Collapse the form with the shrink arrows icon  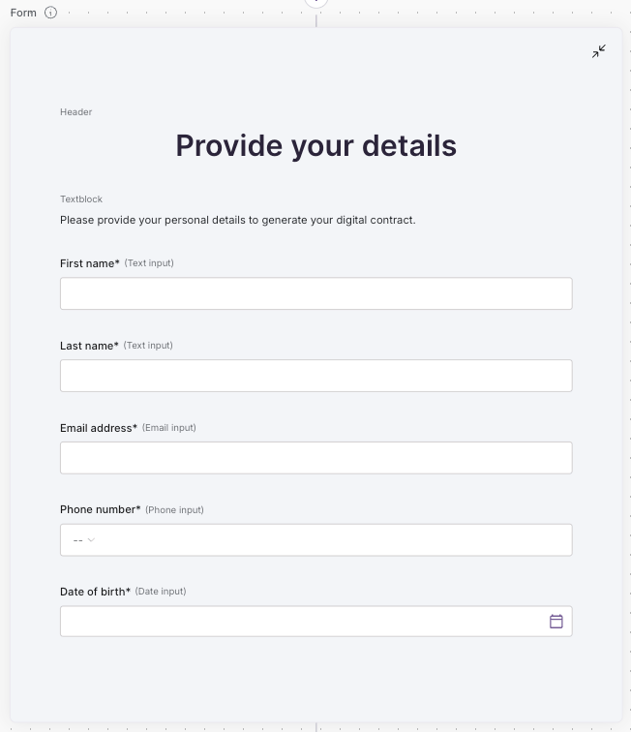click(599, 51)
